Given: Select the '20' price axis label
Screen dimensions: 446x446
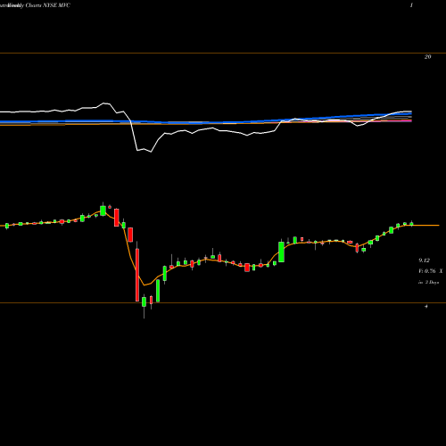Looking at the screenshot, I should [427, 57].
